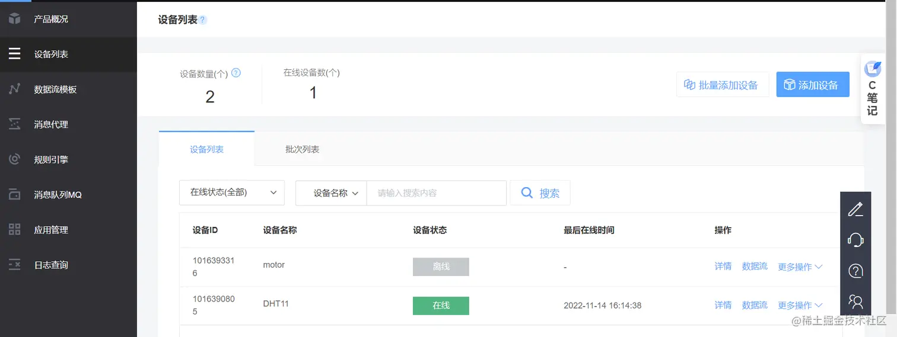Click the 数据流模板 icon in sidebar
Screen dimensions: 897x337
(x=15, y=89)
